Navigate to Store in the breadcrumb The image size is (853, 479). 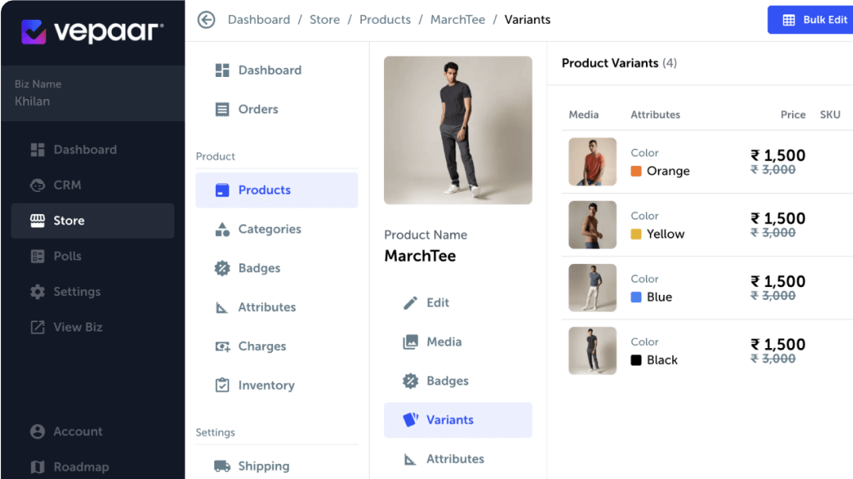(x=325, y=20)
